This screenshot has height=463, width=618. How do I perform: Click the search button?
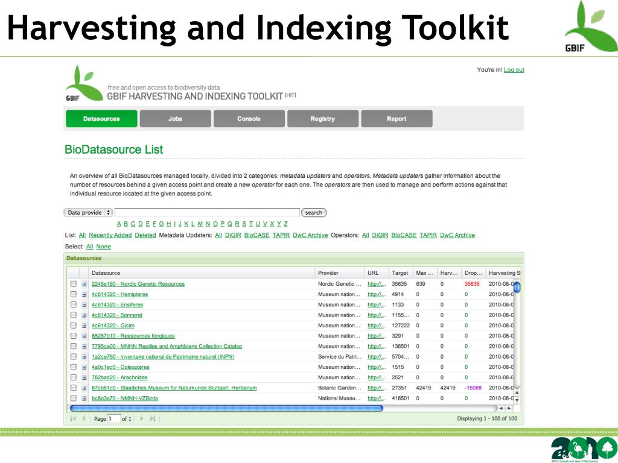(314, 213)
